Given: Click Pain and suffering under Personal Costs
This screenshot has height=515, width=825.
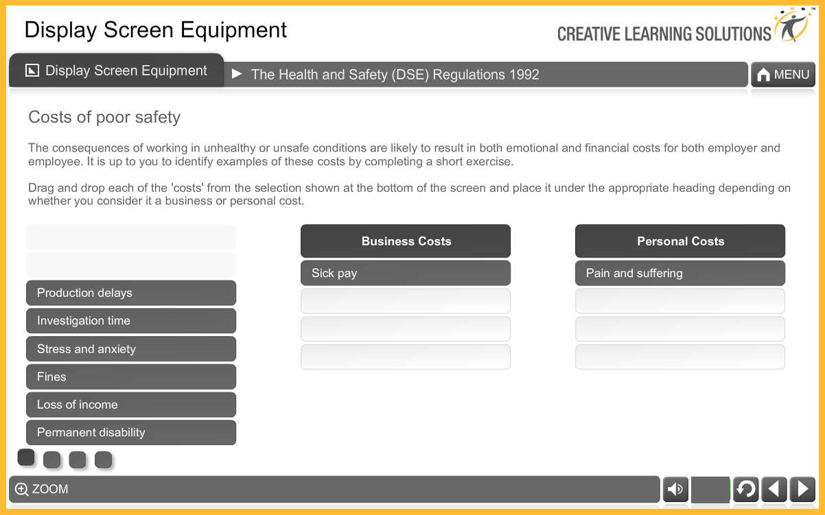Looking at the screenshot, I should [x=680, y=273].
